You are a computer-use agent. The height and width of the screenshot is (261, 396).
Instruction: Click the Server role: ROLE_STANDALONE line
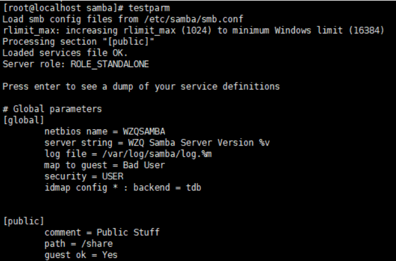coord(75,63)
